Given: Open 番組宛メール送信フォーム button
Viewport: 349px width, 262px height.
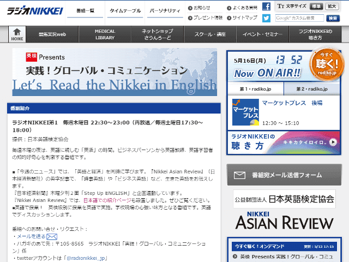Looking at the screenshot, I should click(284, 175).
